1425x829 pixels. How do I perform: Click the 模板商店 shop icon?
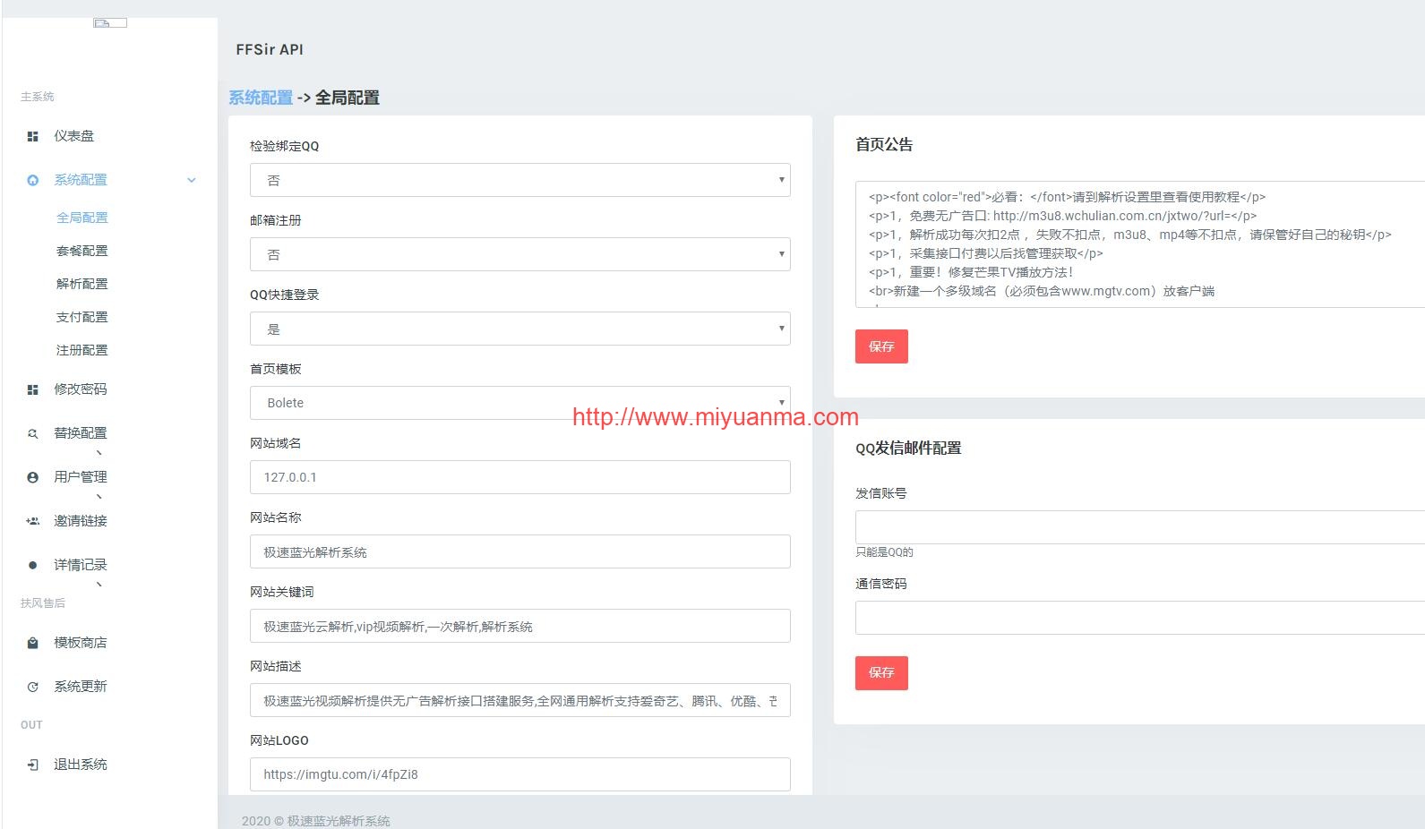(x=33, y=643)
